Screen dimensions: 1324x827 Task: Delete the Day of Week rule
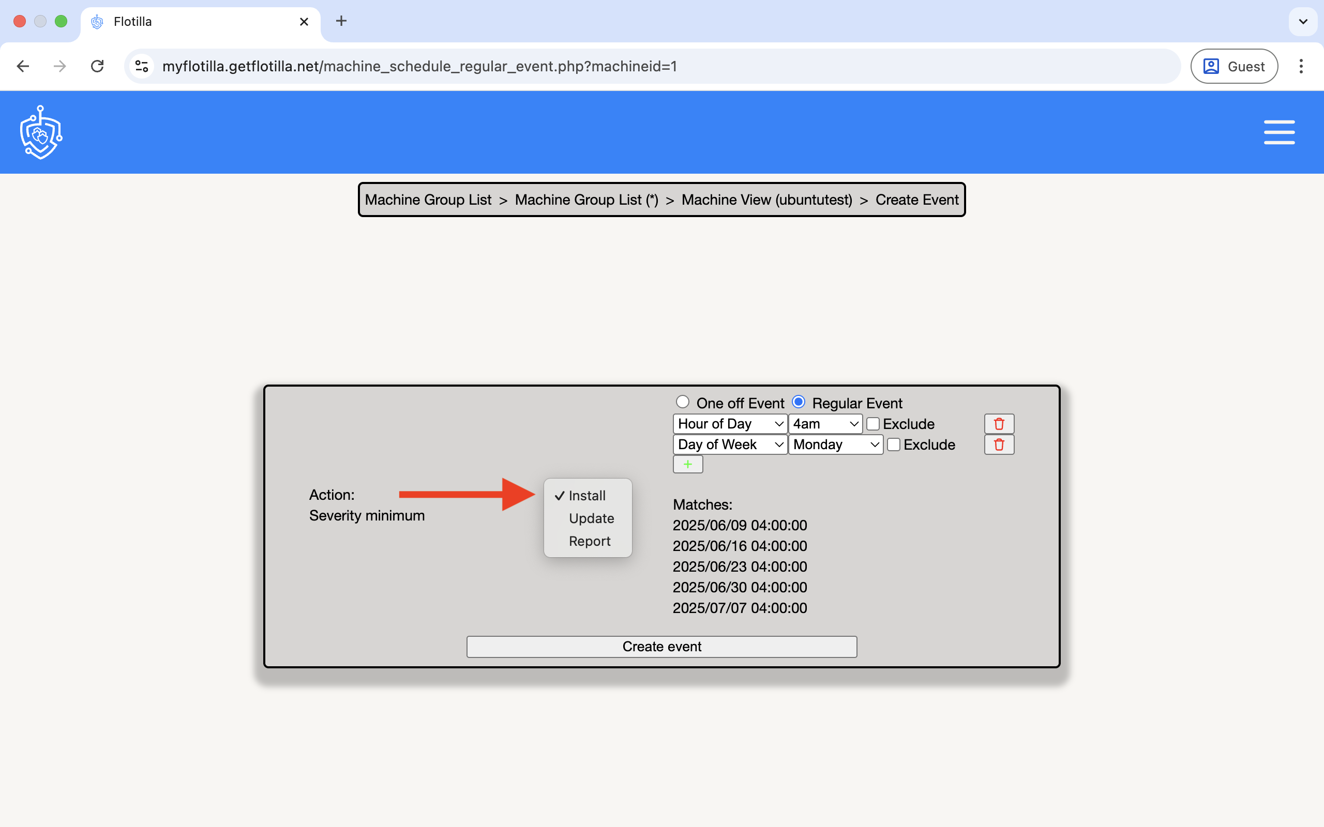pos(999,445)
